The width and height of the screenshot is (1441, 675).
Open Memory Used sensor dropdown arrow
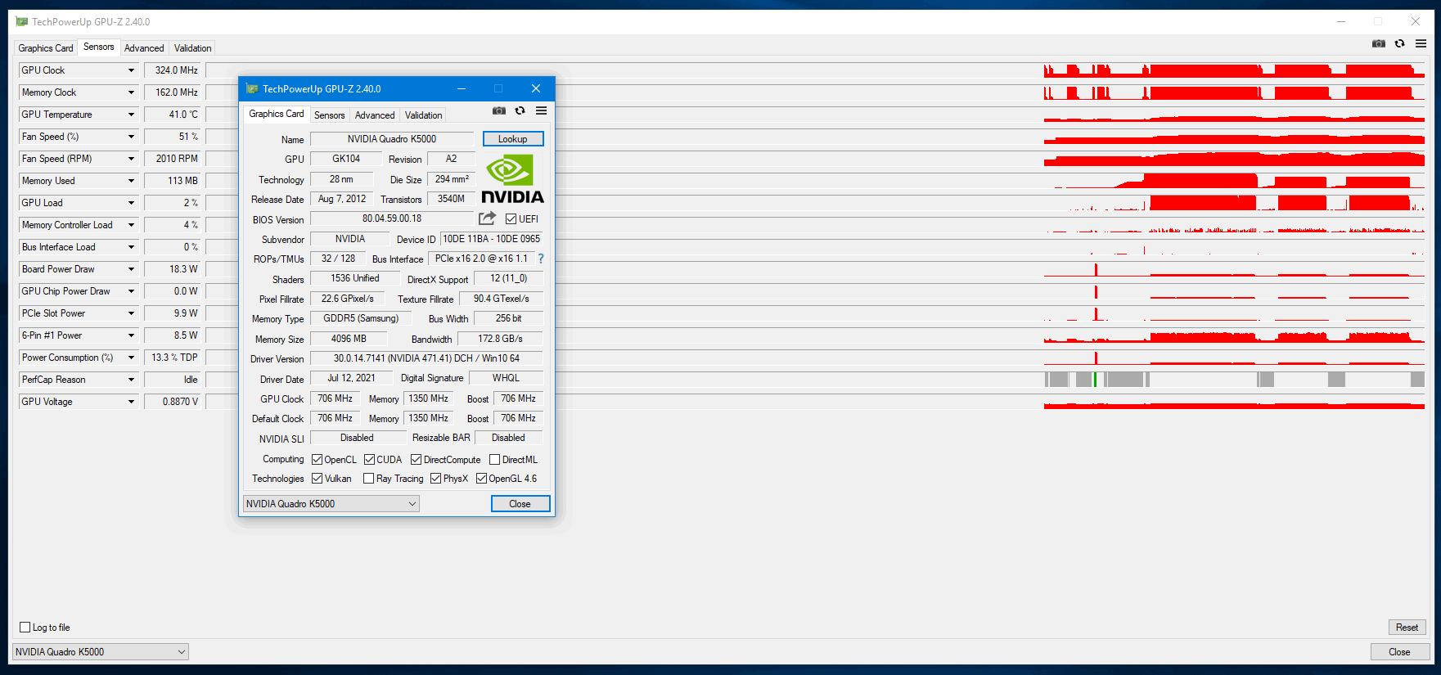click(x=131, y=181)
